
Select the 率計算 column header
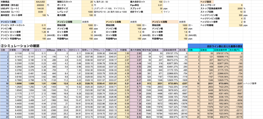pyautogui.click(x=28, y=50)
